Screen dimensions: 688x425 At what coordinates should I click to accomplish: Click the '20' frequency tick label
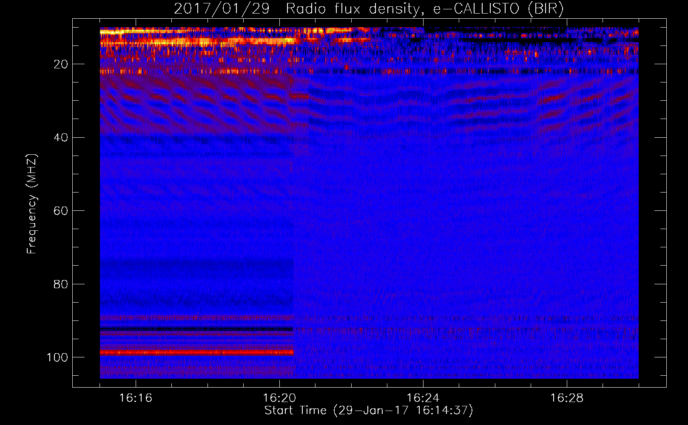pyautogui.click(x=61, y=64)
